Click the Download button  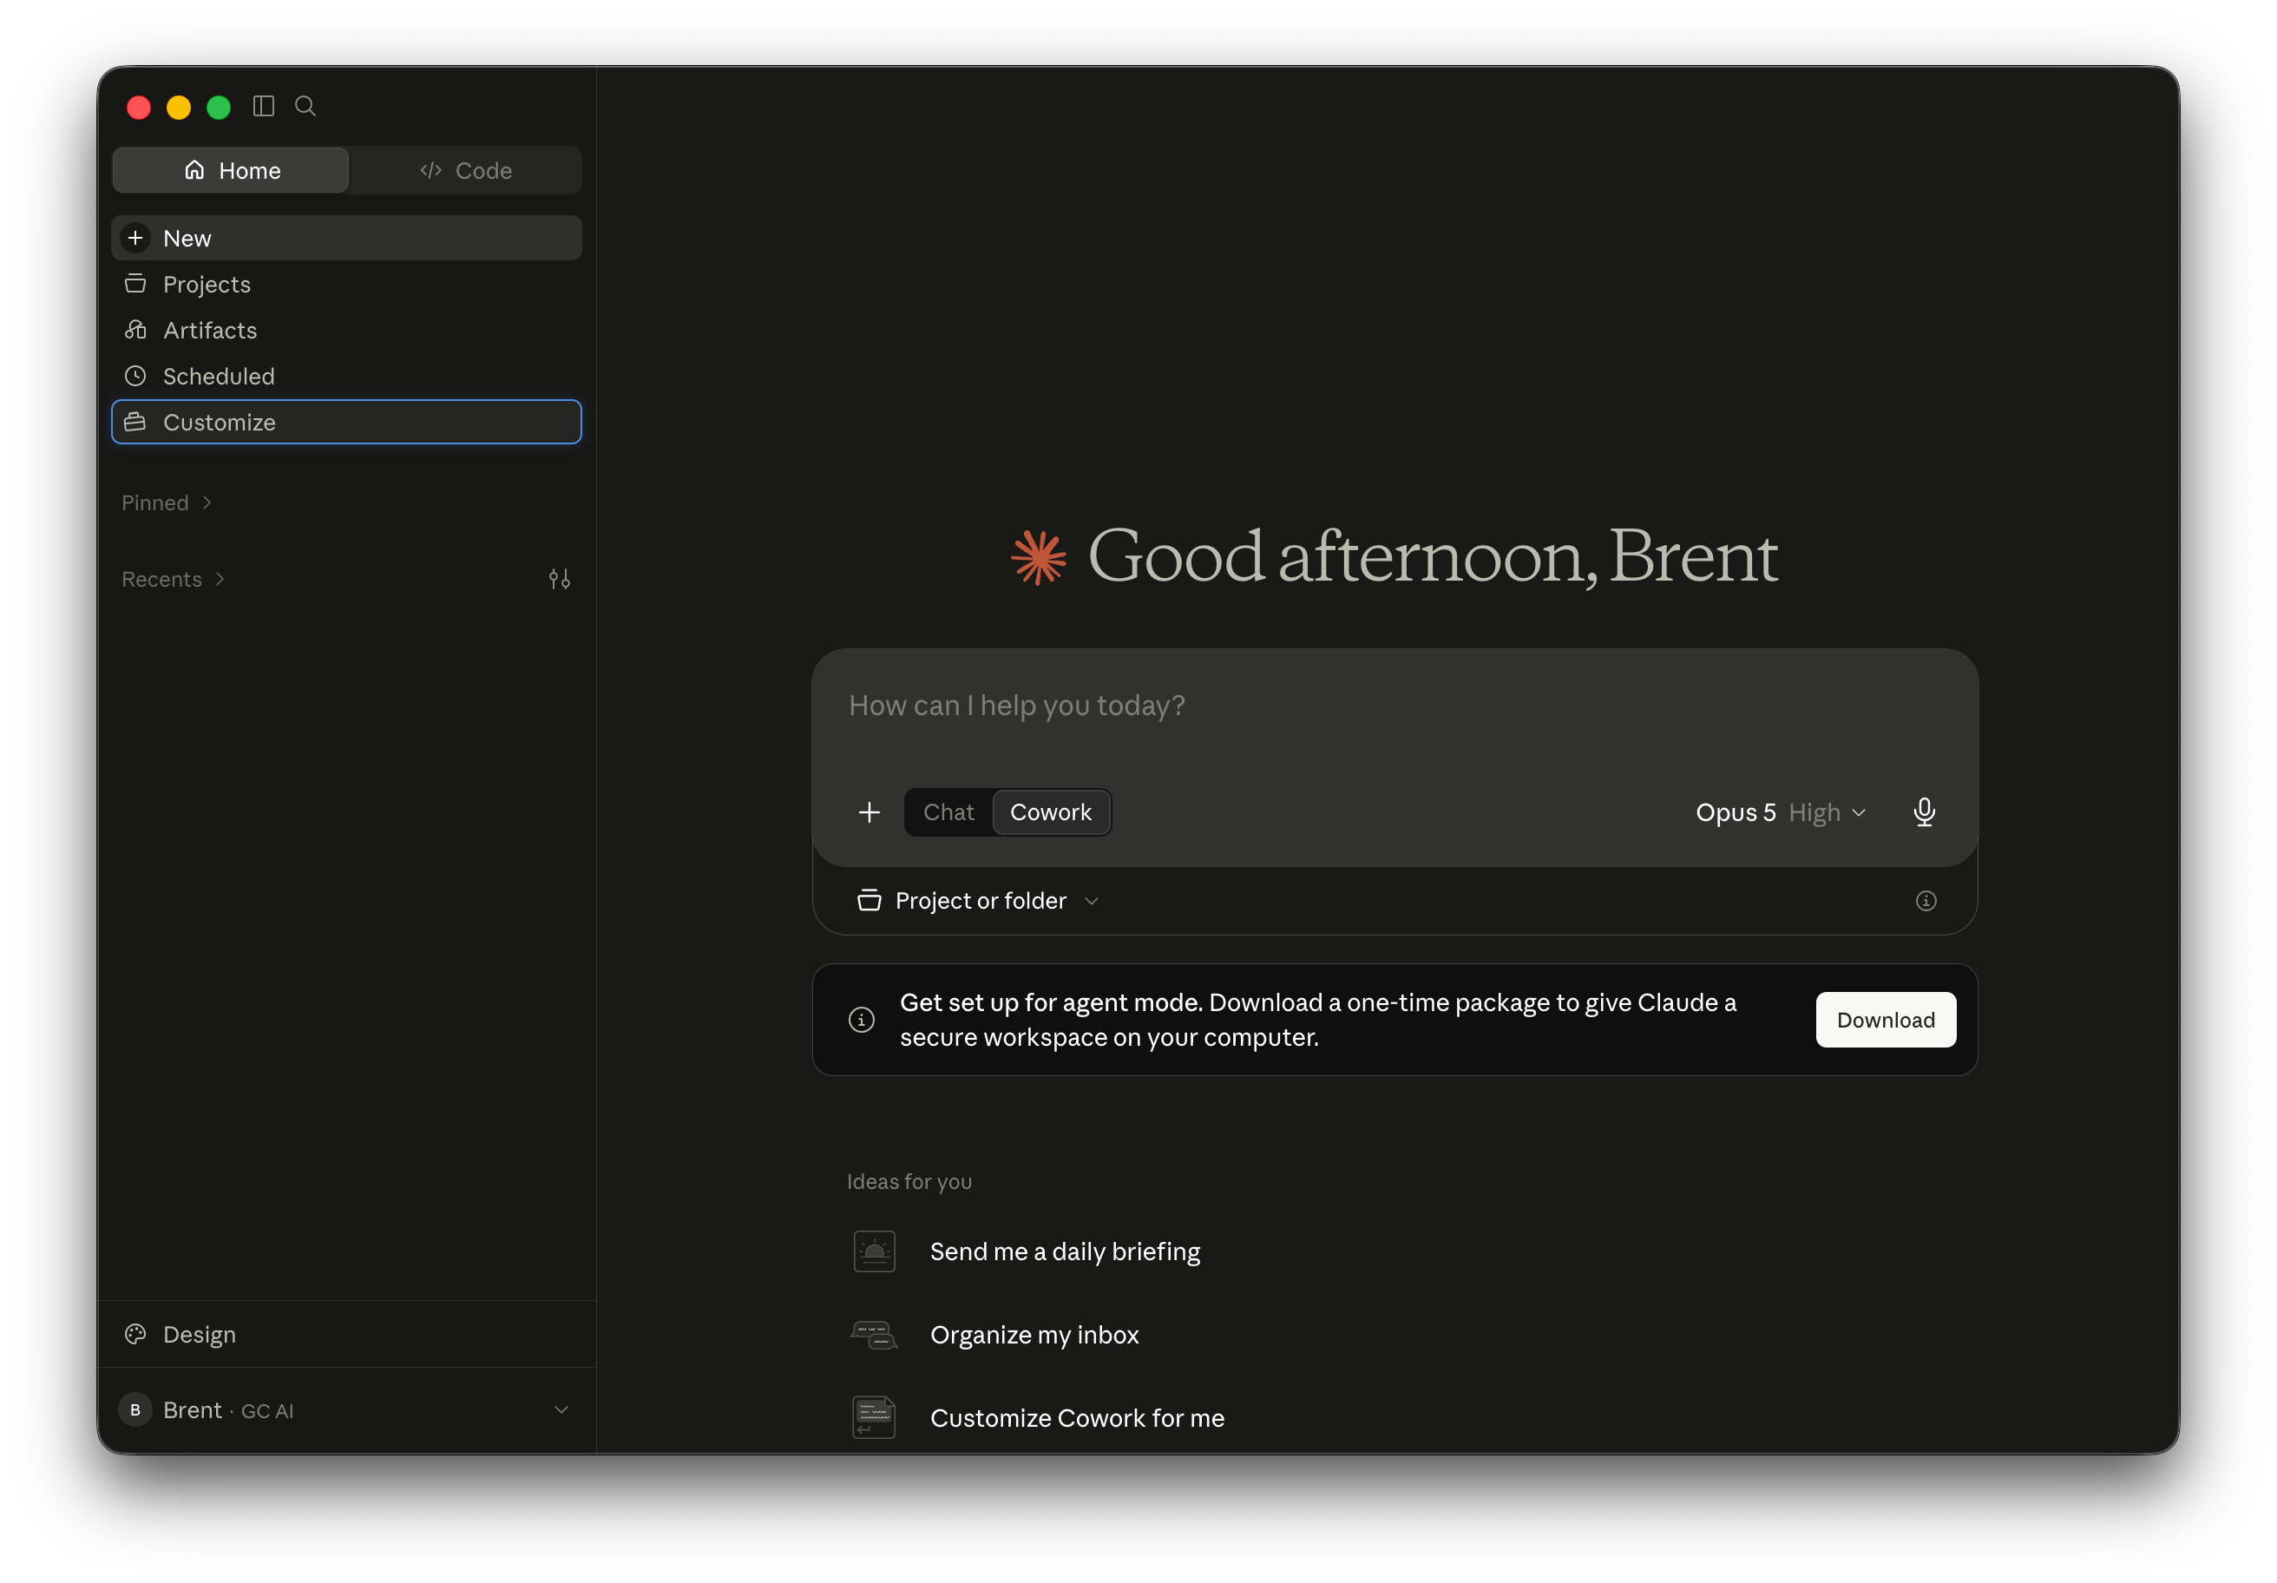pos(1886,1020)
